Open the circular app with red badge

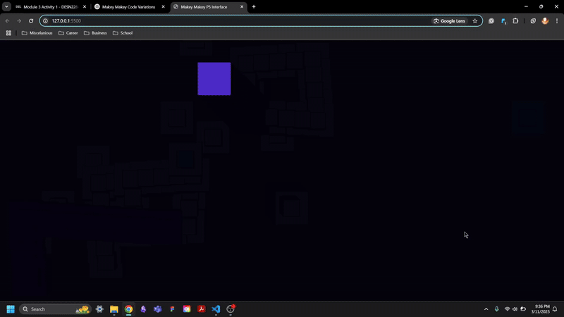[231, 309]
